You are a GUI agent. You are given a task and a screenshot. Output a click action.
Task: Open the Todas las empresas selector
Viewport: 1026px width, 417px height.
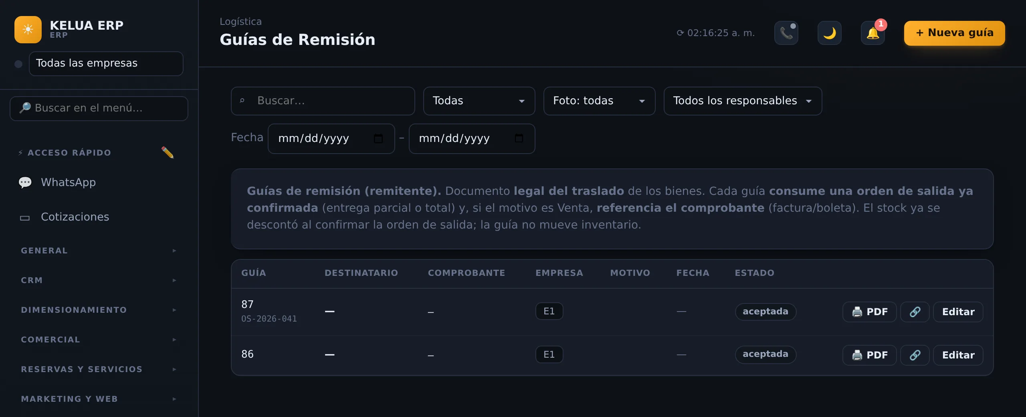pos(106,64)
